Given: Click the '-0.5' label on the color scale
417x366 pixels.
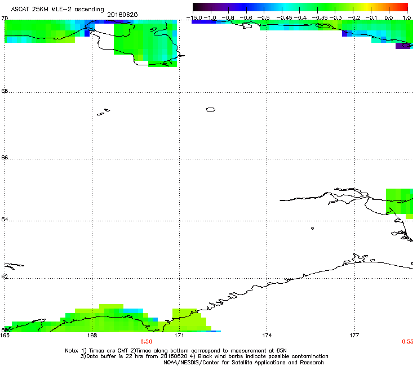Looking at the screenshot, I should [264, 18].
